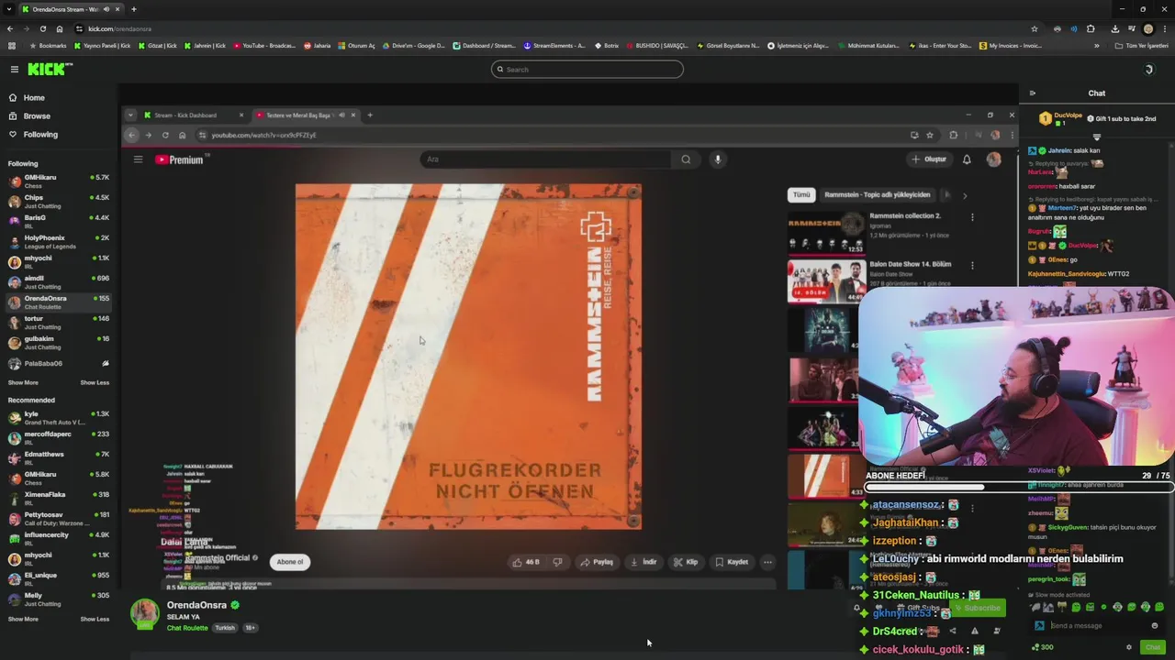Screen dimensions: 1175x660
Task: Open XimenaFlaka channel in Recommended
Action: [59, 498]
